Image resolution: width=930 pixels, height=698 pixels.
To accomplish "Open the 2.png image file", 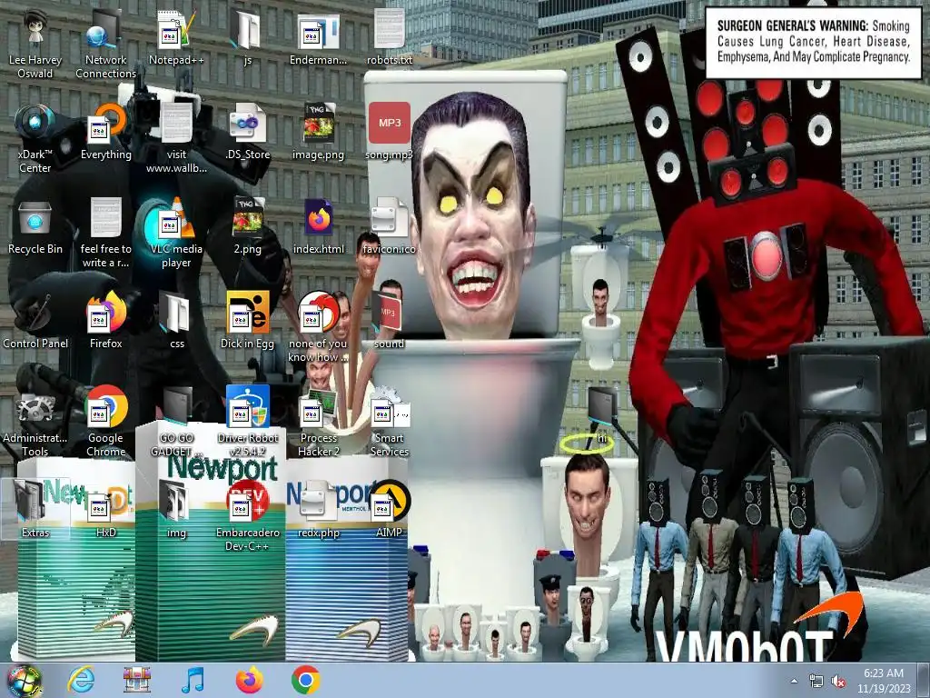I will point(247,227).
